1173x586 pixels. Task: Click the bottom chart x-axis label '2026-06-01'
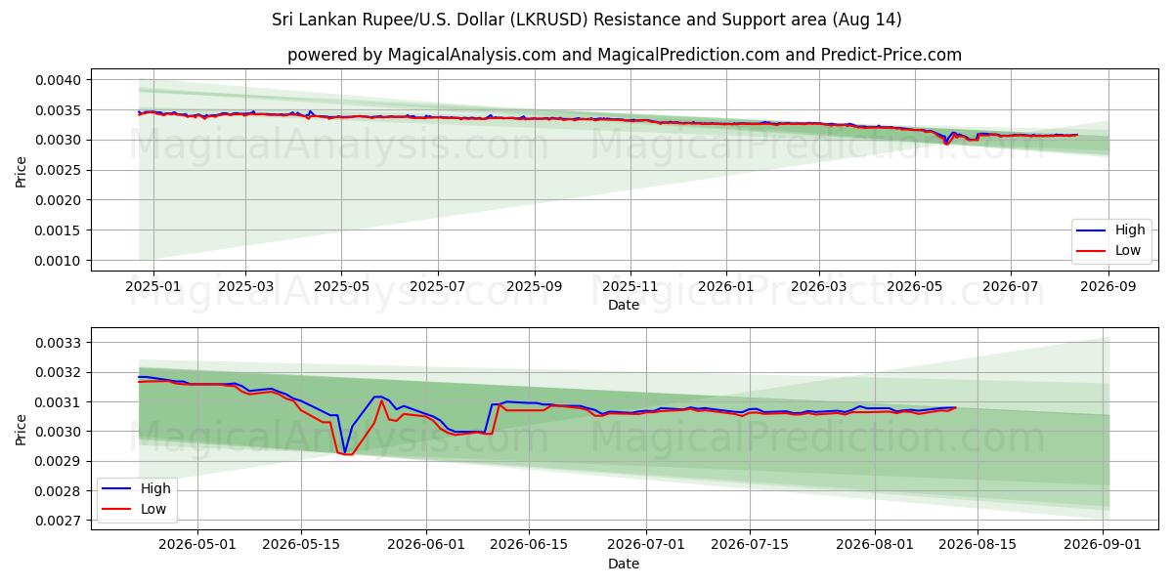[x=426, y=547]
